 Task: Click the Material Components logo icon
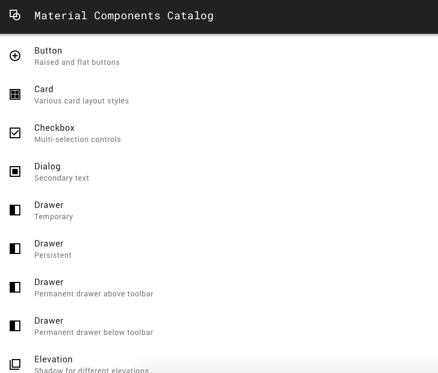click(x=15, y=16)
